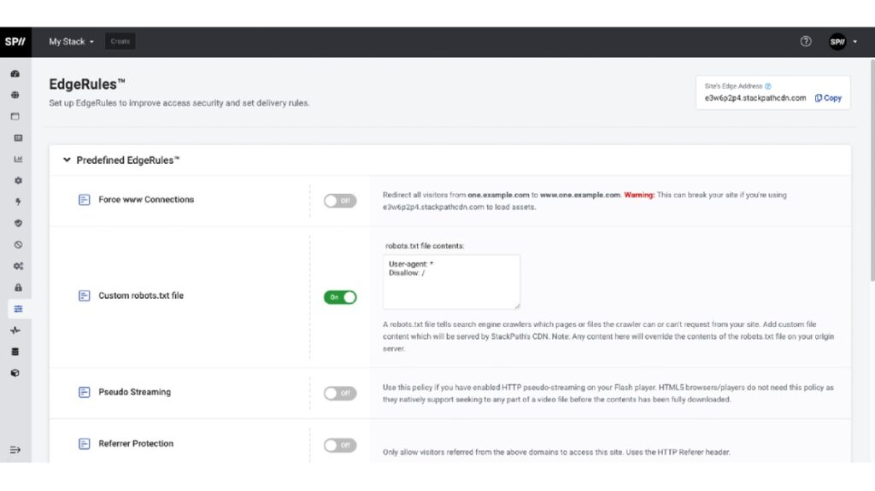
Task: Enable the Pseudo Streaming toggle
Action: point(340,394)
